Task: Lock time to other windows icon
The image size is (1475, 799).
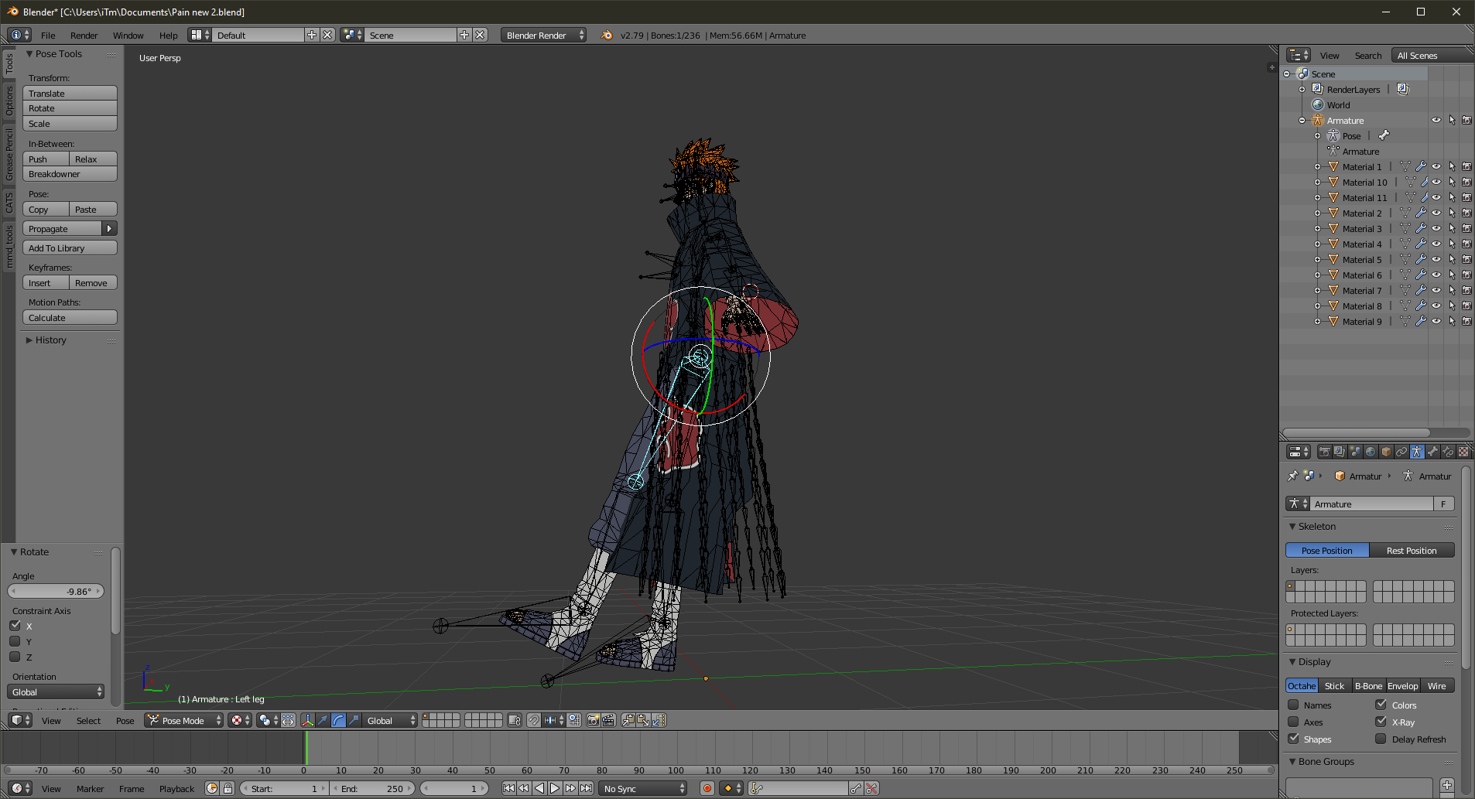Action: tap(228, 789)
